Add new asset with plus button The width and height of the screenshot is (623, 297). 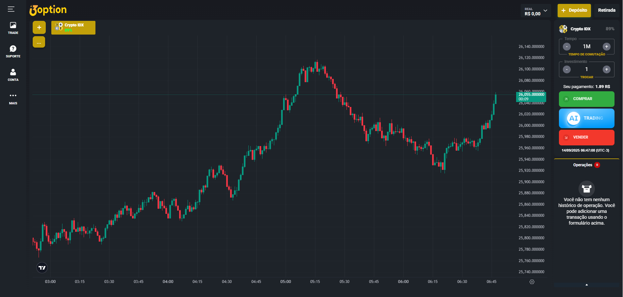[39, 27]
